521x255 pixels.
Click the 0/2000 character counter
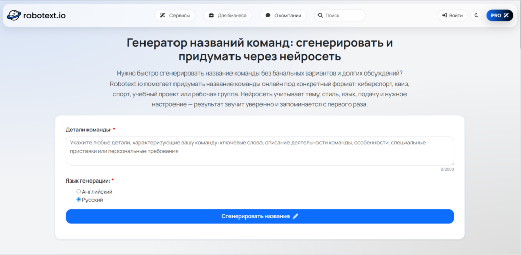447,169
